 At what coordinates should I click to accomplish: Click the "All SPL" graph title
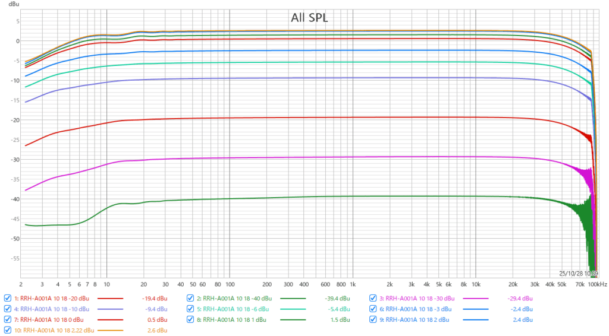pos(309,18)
